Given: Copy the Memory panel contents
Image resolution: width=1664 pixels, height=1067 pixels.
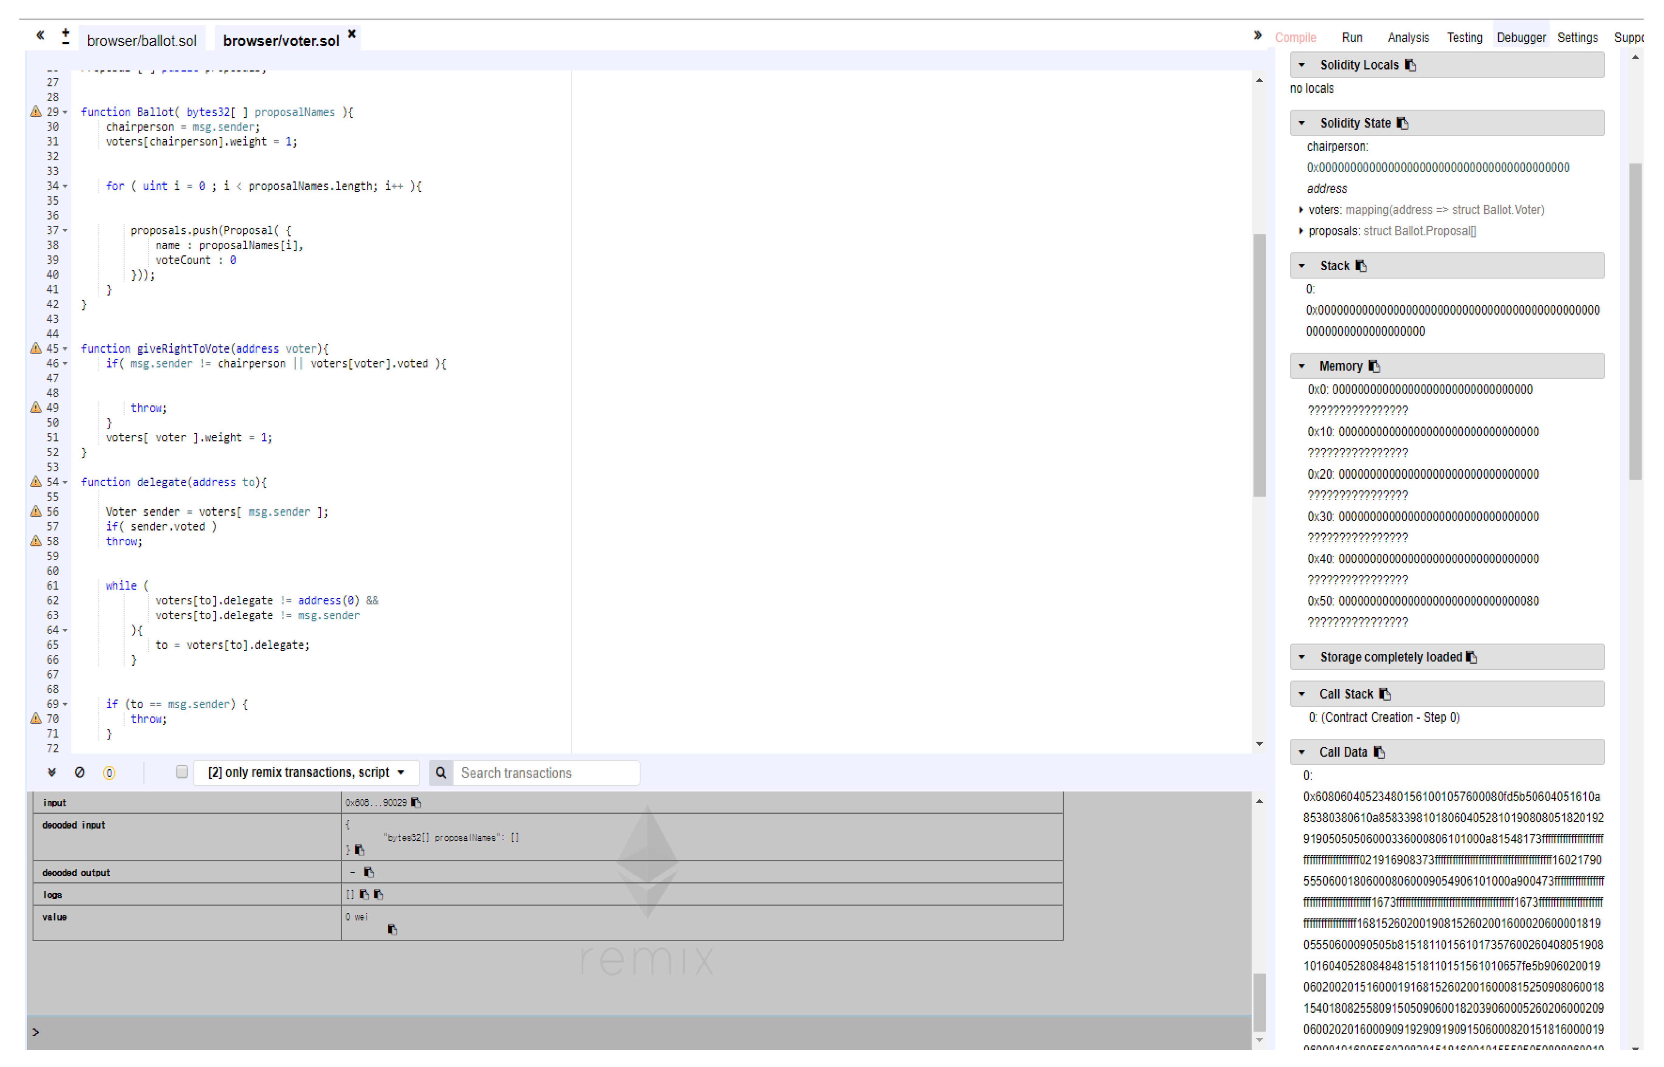Looking at the screenshot, I should click(x=1374, y=367).
